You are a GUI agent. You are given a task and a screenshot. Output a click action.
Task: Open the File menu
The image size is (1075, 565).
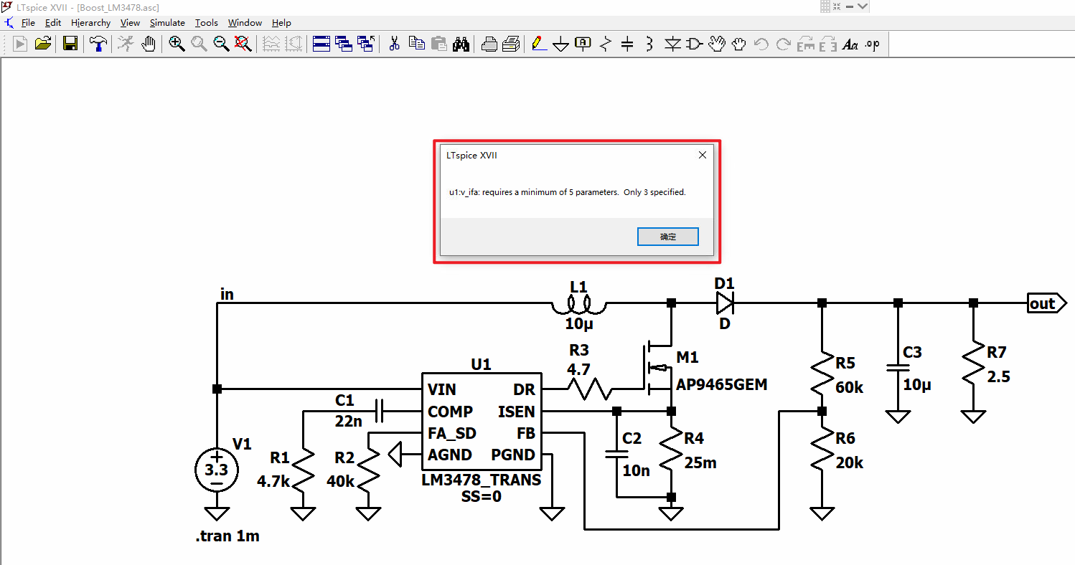[x=28, y=22]
